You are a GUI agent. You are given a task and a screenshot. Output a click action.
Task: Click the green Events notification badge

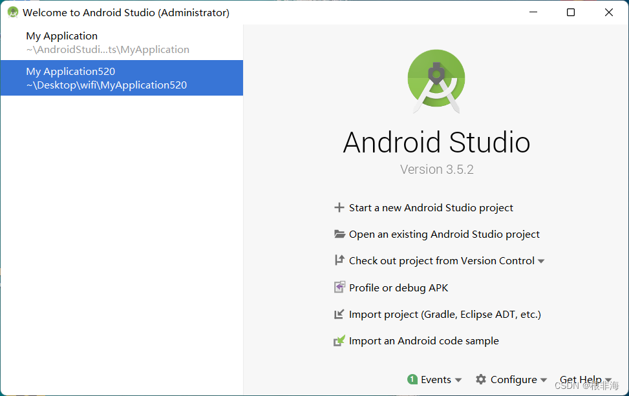click(x=412, y=379)
